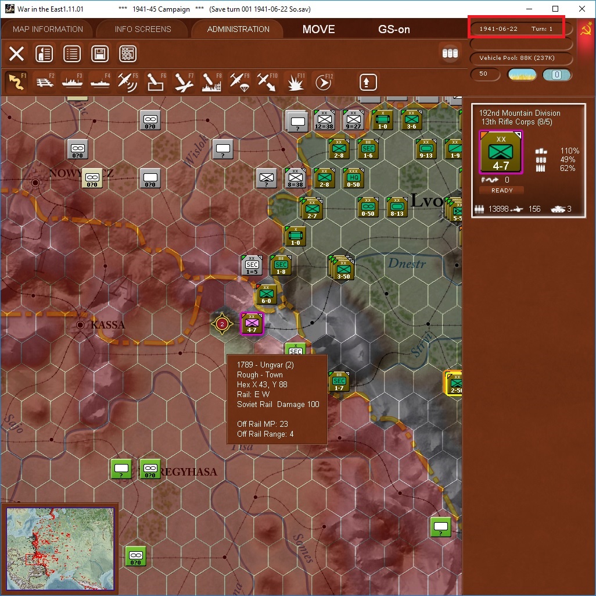The height and width of the screenshot is (596, 596).
Task: Click the Soviet hammer and sickle emblem
Action: tap(586, 29)
